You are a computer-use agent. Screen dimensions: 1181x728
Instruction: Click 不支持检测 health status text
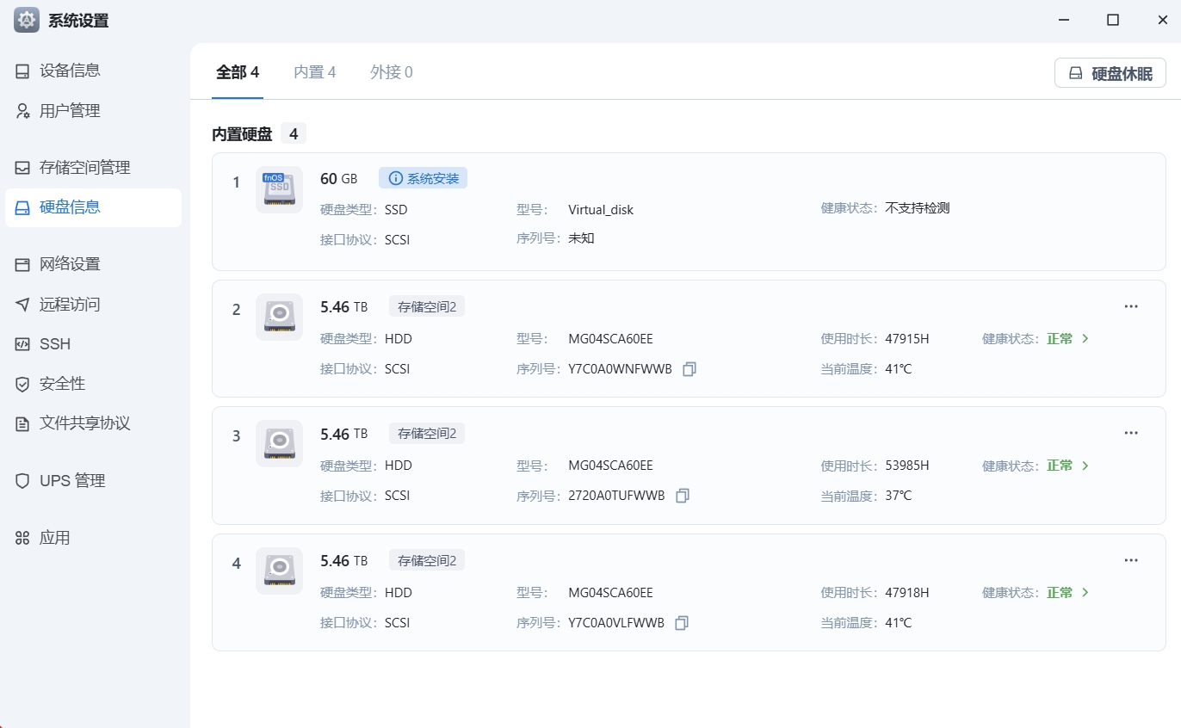click(917, 208)
